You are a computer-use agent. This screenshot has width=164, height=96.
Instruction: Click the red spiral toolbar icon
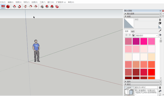(57, 7)
